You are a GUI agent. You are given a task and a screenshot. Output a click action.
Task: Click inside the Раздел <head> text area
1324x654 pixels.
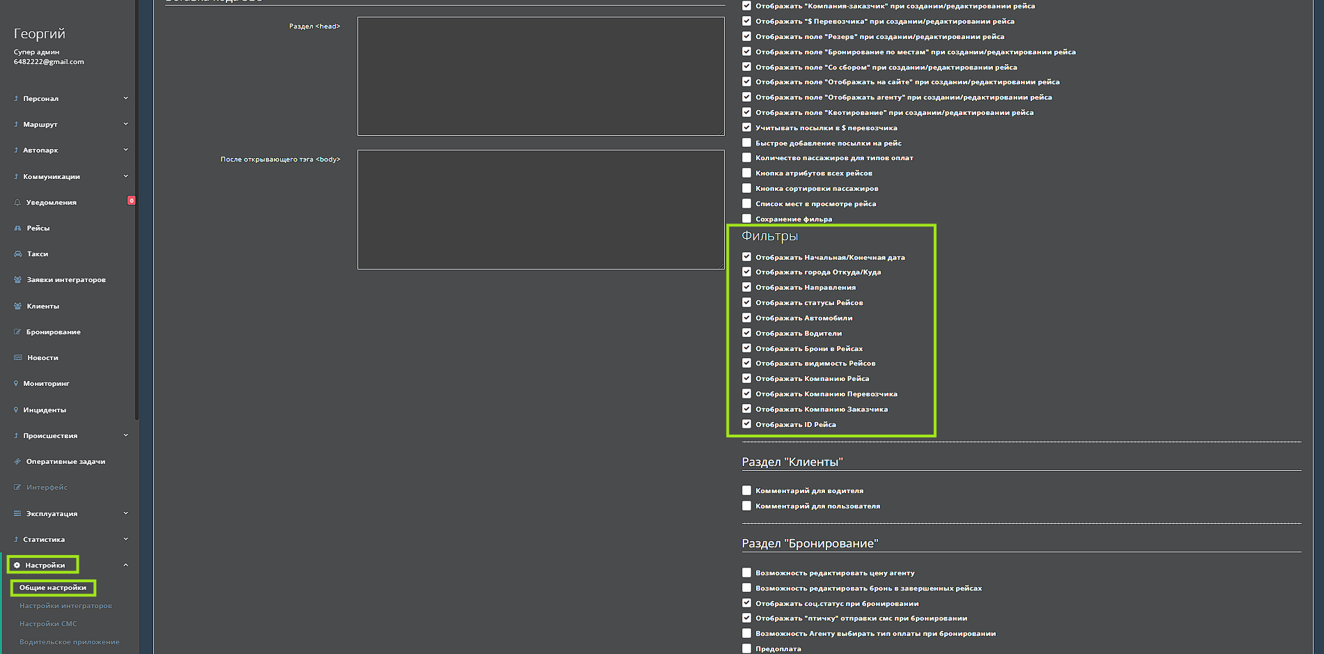540,76
